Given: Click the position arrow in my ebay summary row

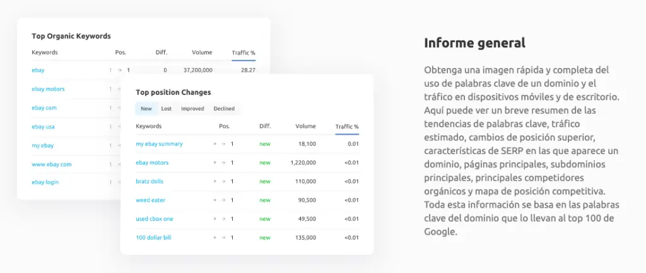Looking at the screenshot, I should tap(223, 144).
